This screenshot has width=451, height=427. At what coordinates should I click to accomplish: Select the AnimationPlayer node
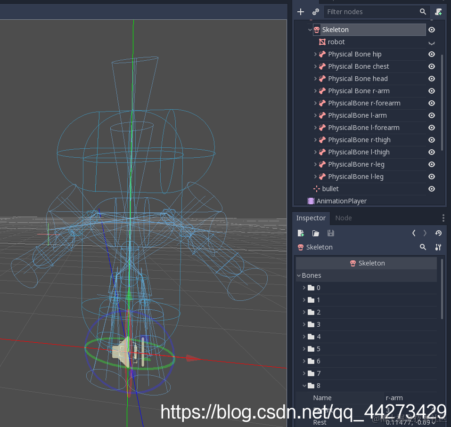pos(341,201)
